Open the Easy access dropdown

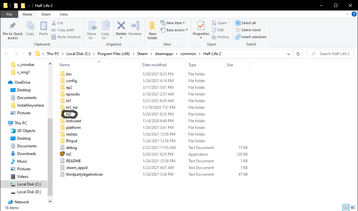174,30
